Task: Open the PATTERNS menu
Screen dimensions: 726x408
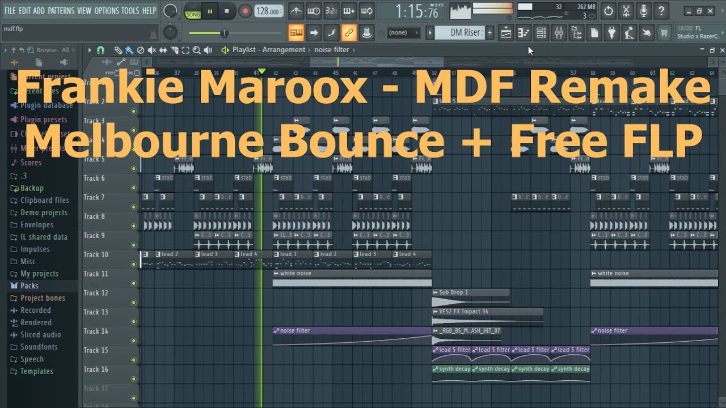Action: coord(61,11)
